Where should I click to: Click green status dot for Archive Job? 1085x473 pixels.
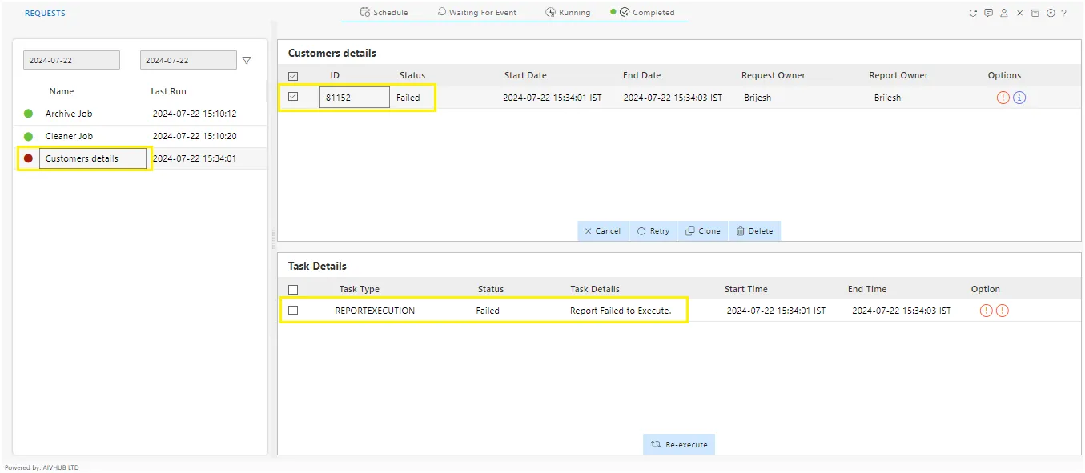29,114
